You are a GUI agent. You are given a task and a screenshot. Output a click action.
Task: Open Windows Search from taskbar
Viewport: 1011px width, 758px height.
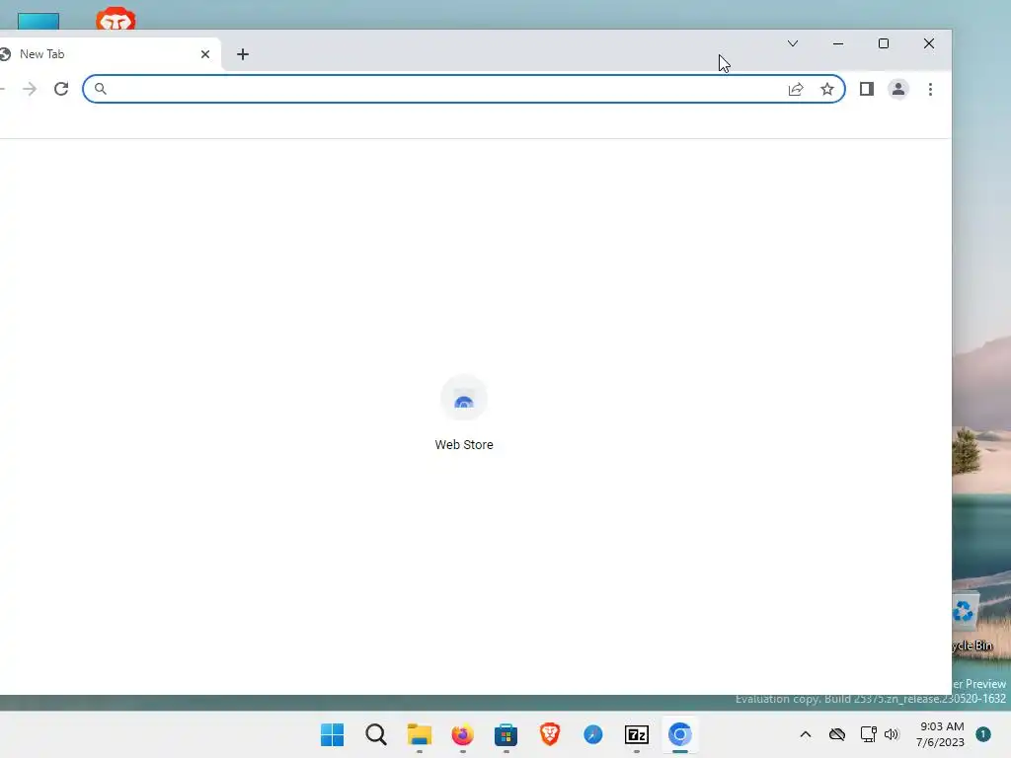click(376, 734)
